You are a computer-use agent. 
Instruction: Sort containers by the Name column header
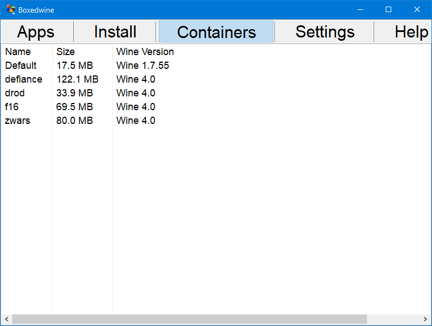(18, 52)
